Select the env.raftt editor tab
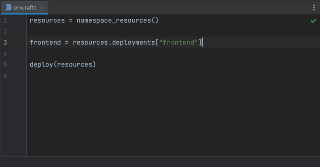Image resolution: width=320 pixels, height=167 pixels. click(x=24, y=8)
